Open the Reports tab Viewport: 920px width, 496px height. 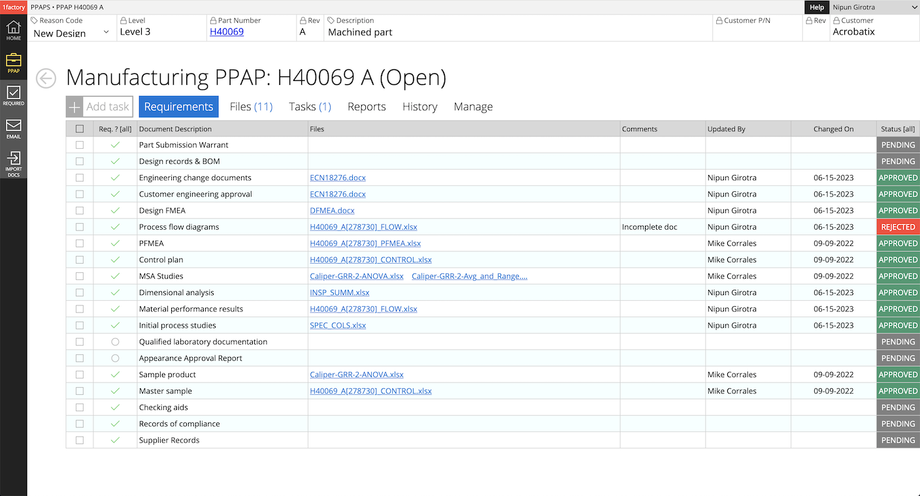point(367,106)
